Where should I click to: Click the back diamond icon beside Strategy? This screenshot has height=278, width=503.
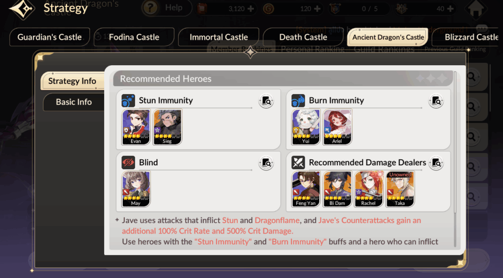[22, 9]
